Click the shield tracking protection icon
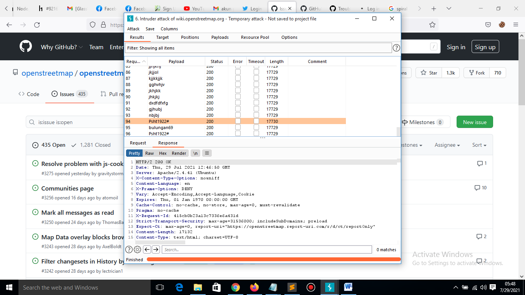 (x=92, y=25)
